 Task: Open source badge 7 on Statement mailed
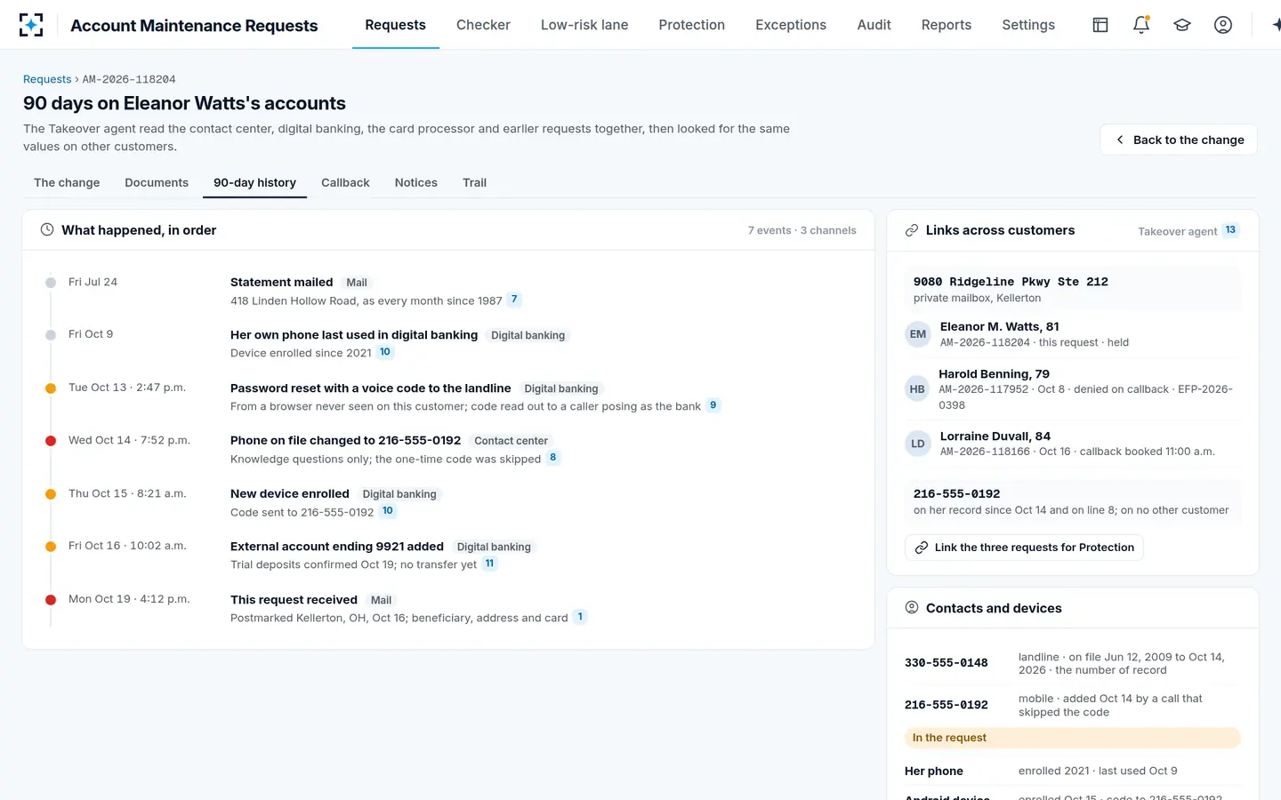pyautogui.click(x=514, y=300)
